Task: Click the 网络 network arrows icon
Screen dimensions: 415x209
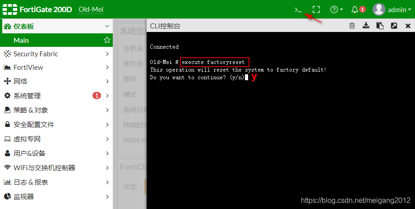Action: (7, 81)
